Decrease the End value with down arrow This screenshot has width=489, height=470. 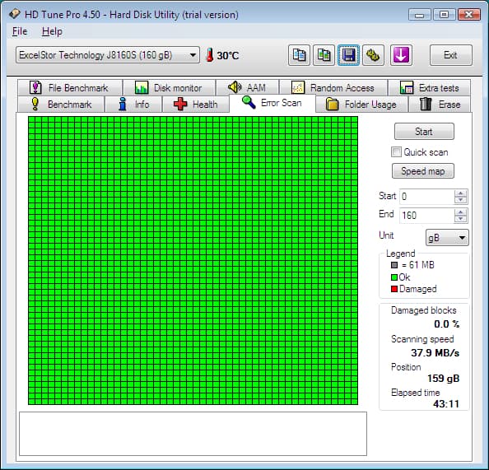461,219
